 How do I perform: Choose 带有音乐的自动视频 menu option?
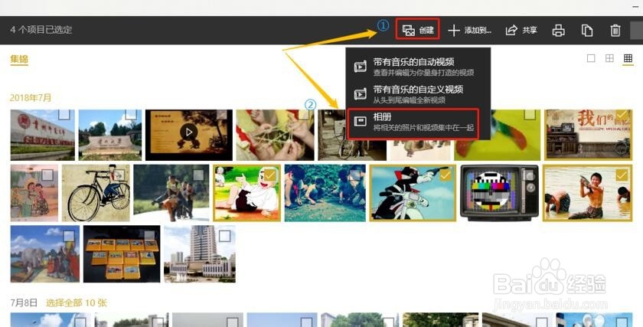pyautogui.click(x=418, y=67)
